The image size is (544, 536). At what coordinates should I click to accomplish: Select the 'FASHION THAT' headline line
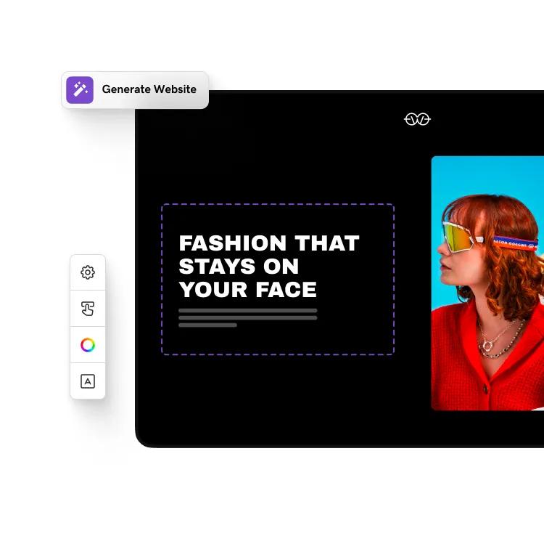point(269,243)
